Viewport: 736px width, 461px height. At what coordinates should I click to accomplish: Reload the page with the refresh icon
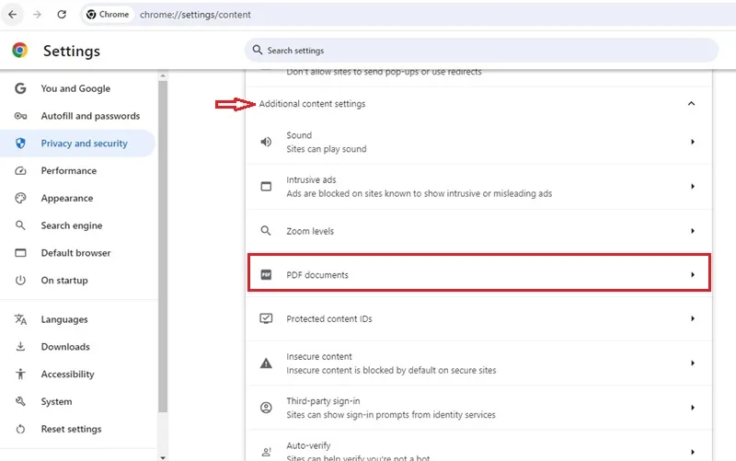pyautogui.click(x=62, y=15)
